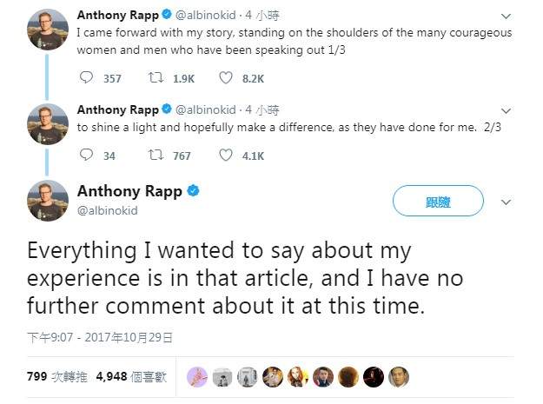
Task: Like the first tweet with 8.2K likes
Action: tap(226, 77)
